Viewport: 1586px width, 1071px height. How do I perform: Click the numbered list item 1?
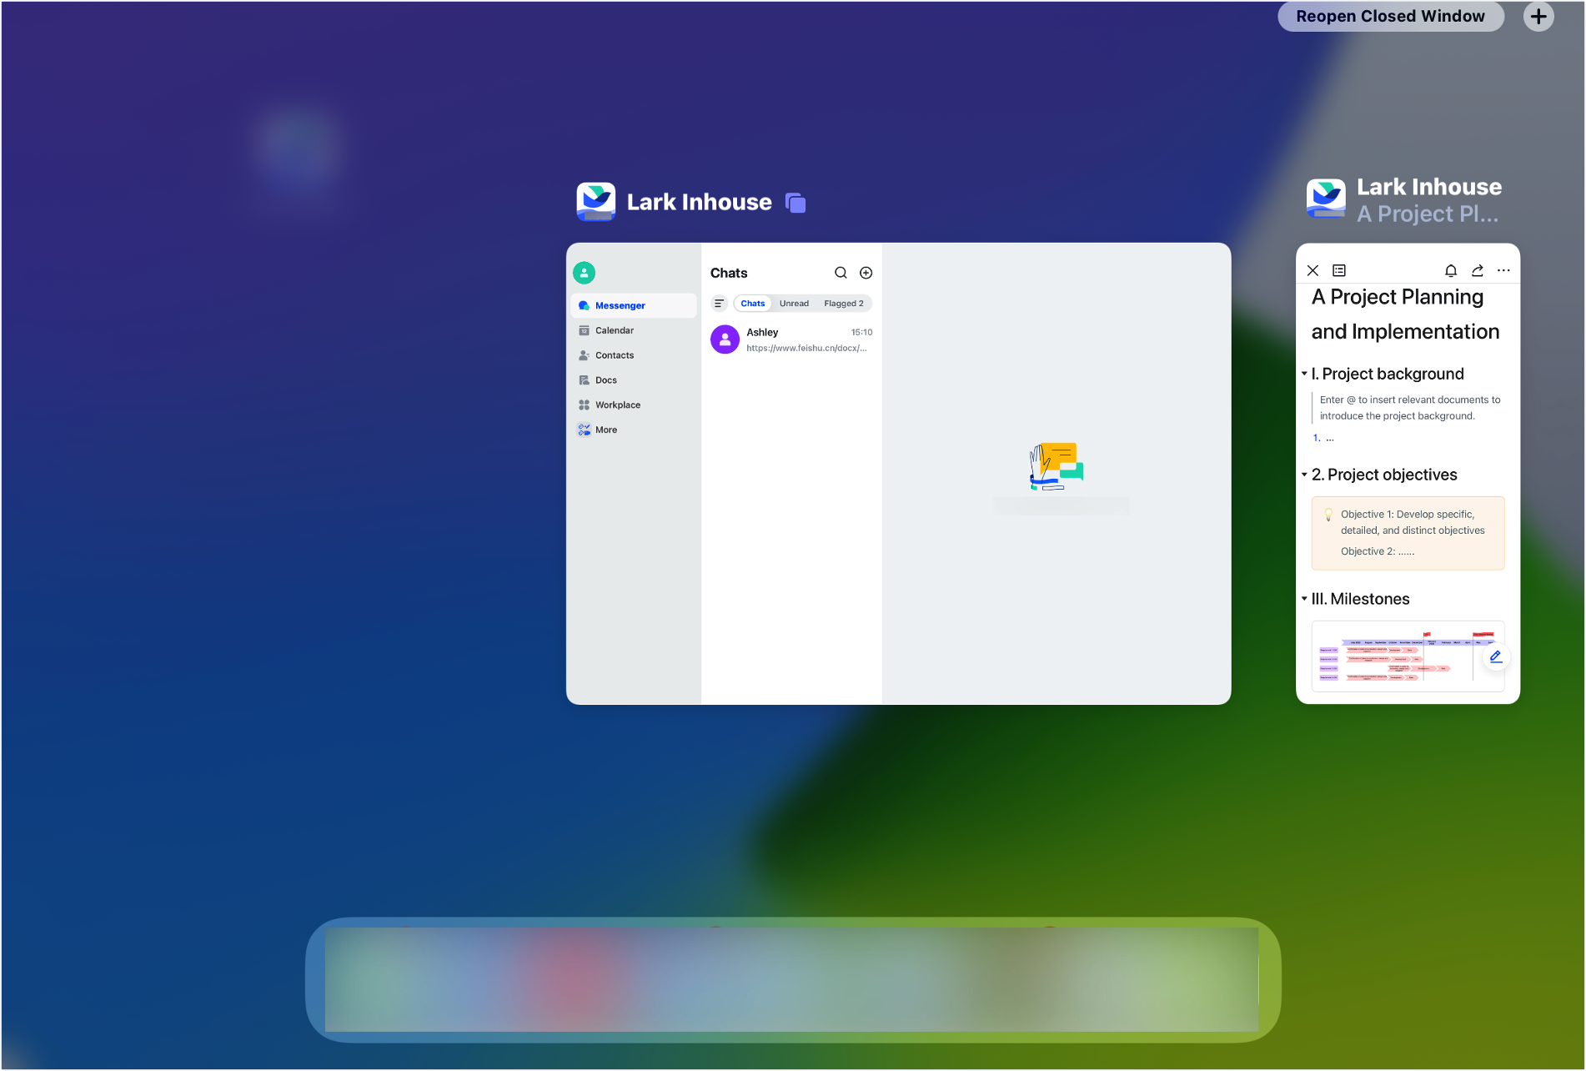pos(1323,438)
